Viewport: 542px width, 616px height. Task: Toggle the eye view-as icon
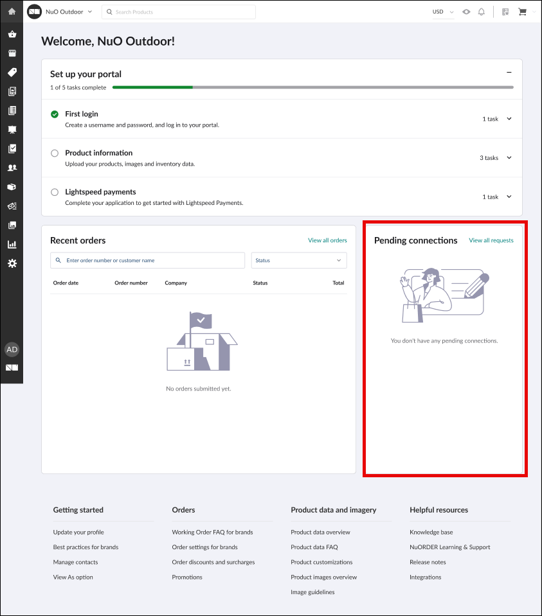click(466, 12)
